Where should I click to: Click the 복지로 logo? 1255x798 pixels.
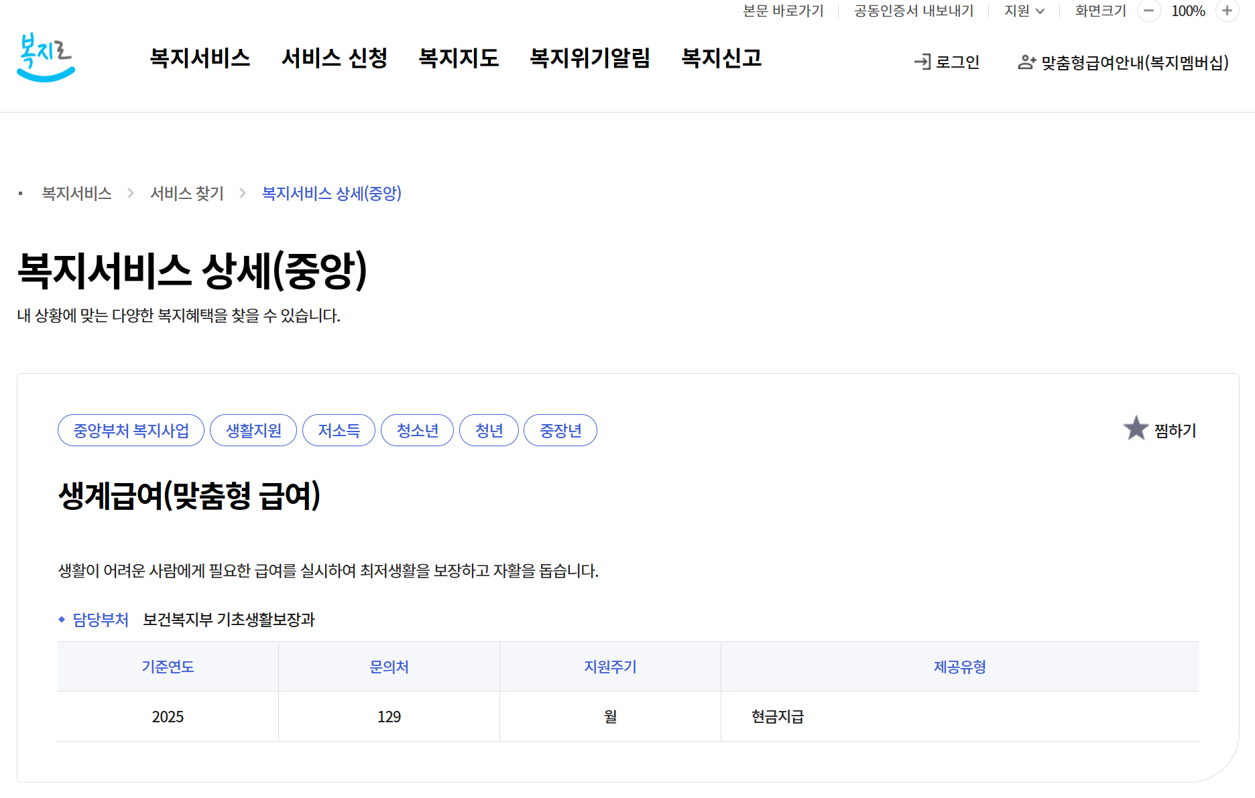tap(44, 58)
